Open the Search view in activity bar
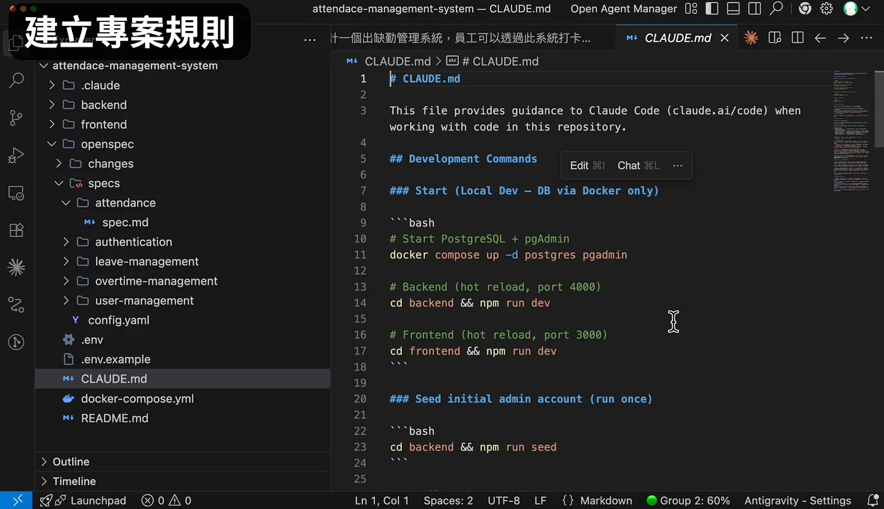Viewport: 884px width, 509px height. tap(16, 80)
